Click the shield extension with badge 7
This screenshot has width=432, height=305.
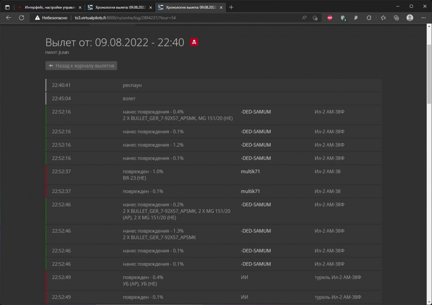point(343,18)
